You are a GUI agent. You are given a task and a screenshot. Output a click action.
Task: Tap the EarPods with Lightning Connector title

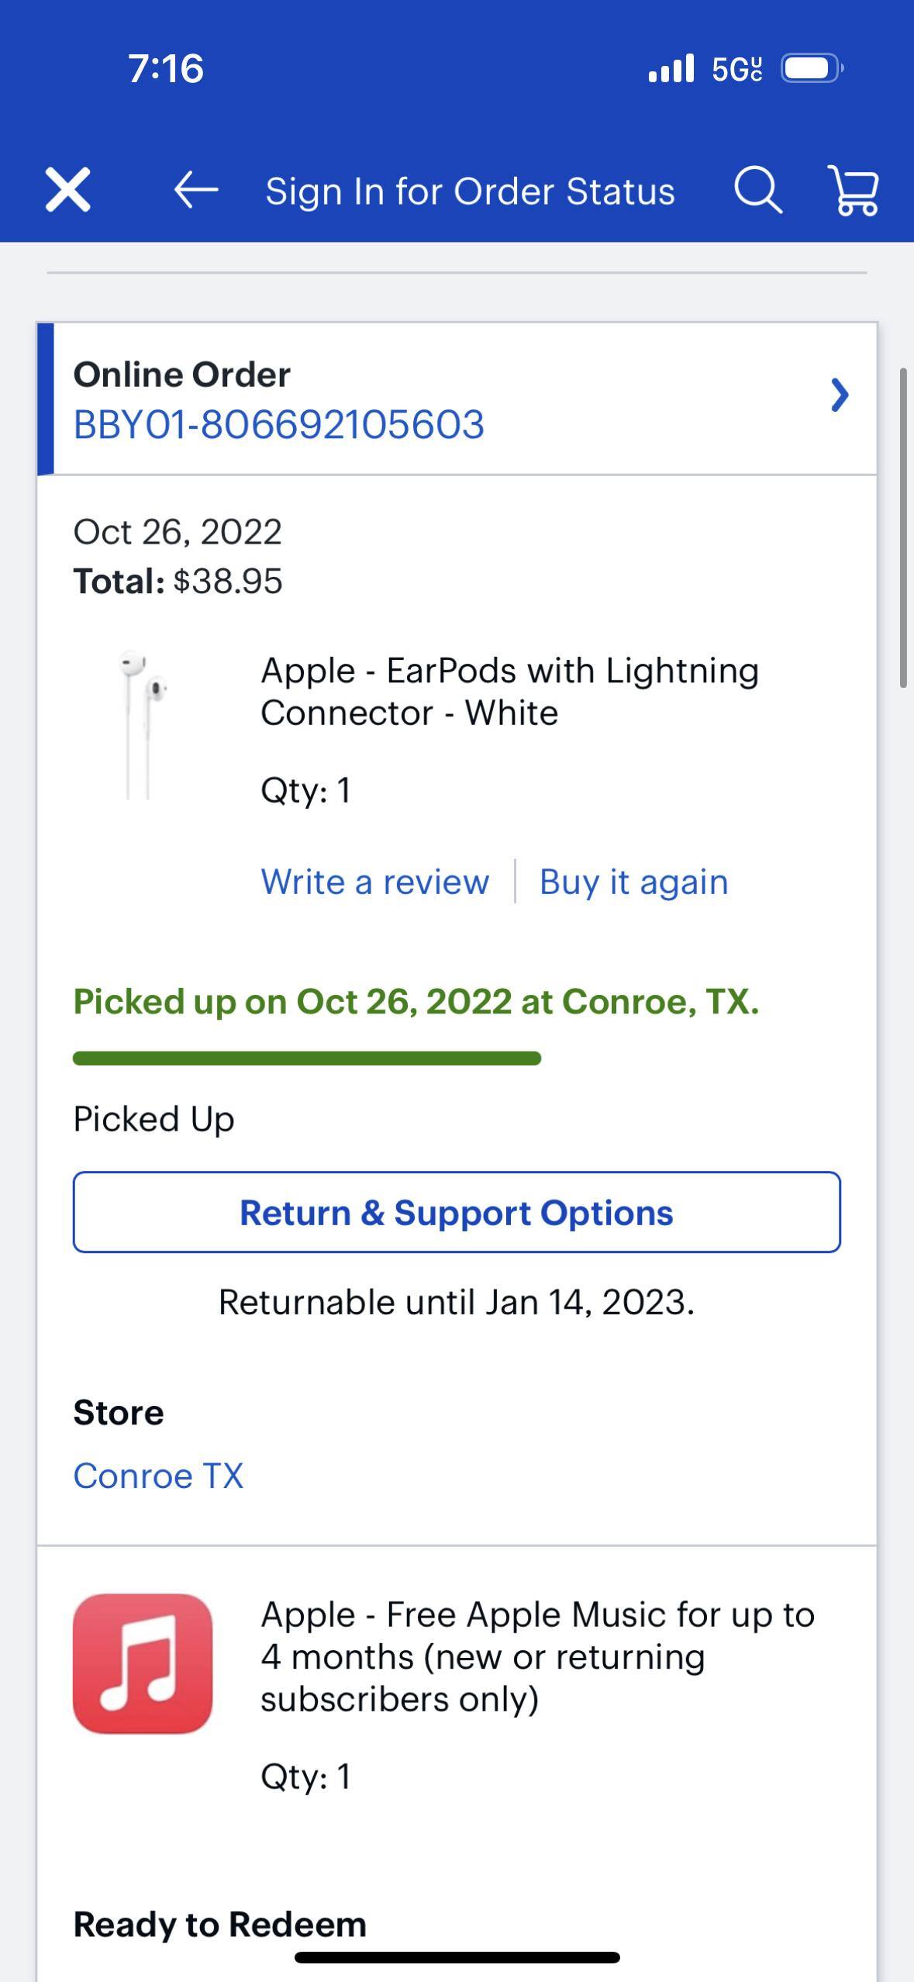tap(509, 691)
